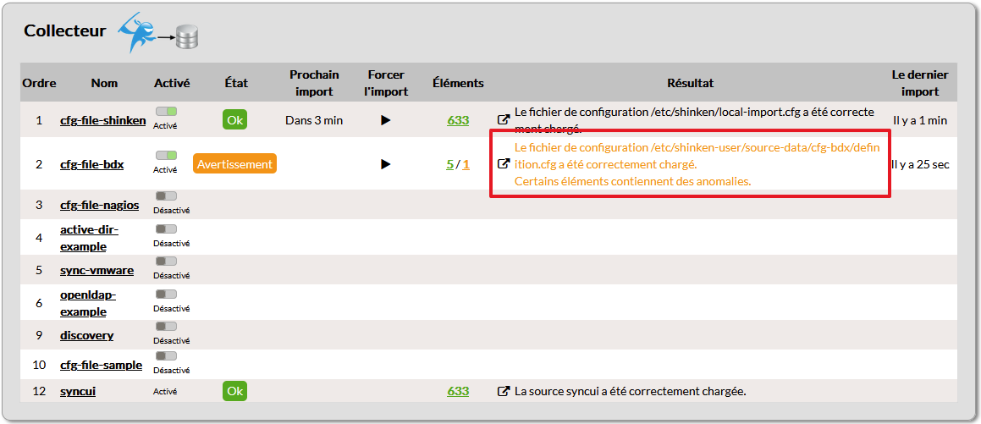The width and height of the screenshot is (981, 424).
Task: Open the syncui source link
Action: [78, 391]
